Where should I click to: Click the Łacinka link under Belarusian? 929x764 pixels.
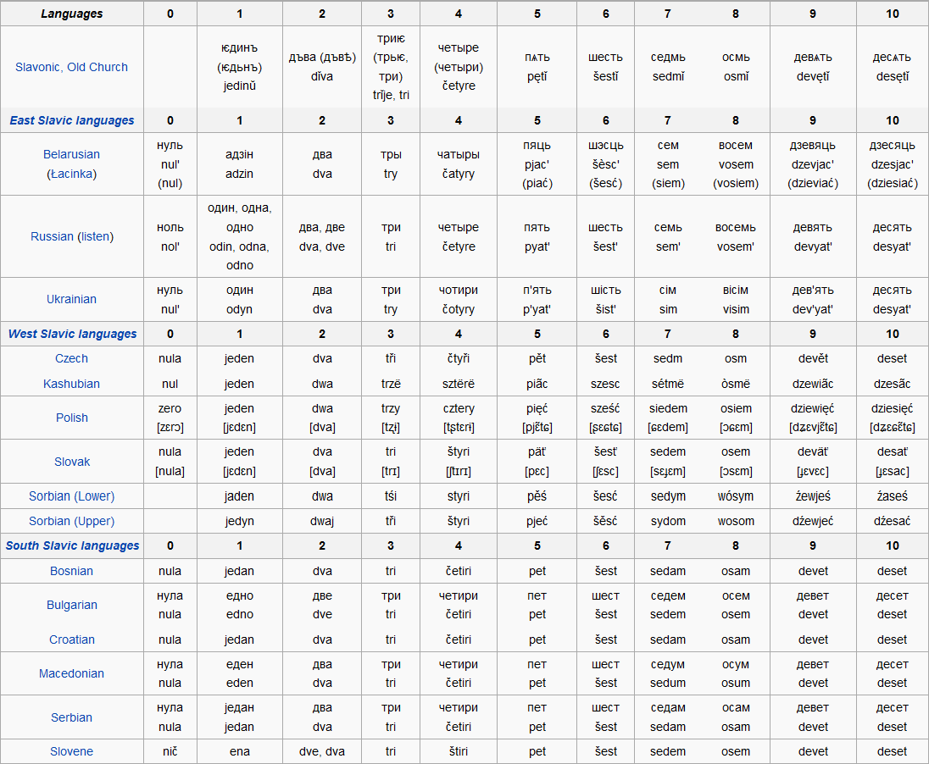(x=73, y=173)
